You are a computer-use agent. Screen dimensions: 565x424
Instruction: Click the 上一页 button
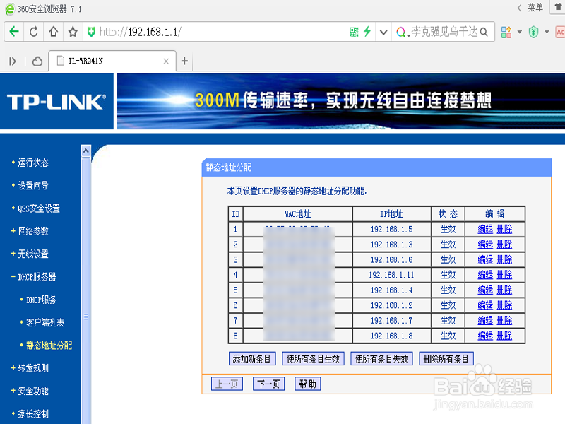tap(227, 384)
